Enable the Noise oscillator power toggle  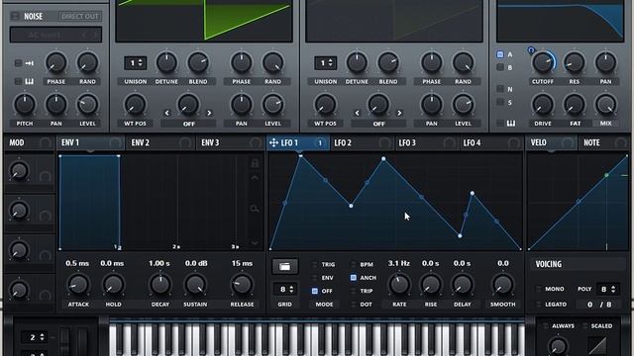[15, 16]
